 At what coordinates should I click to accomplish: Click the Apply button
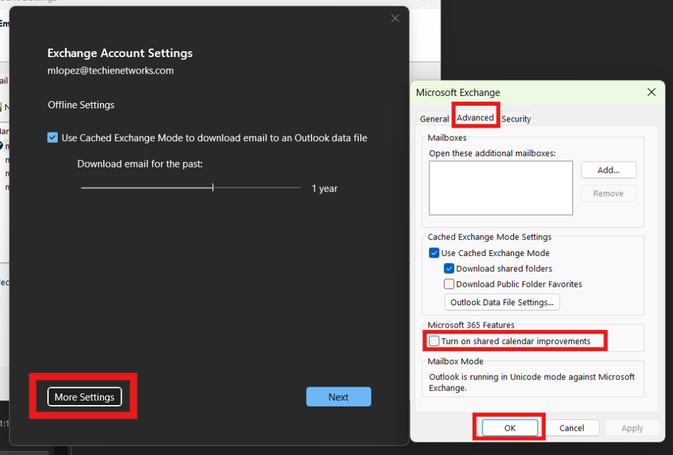pyautogui.click(x=632, y=428)
